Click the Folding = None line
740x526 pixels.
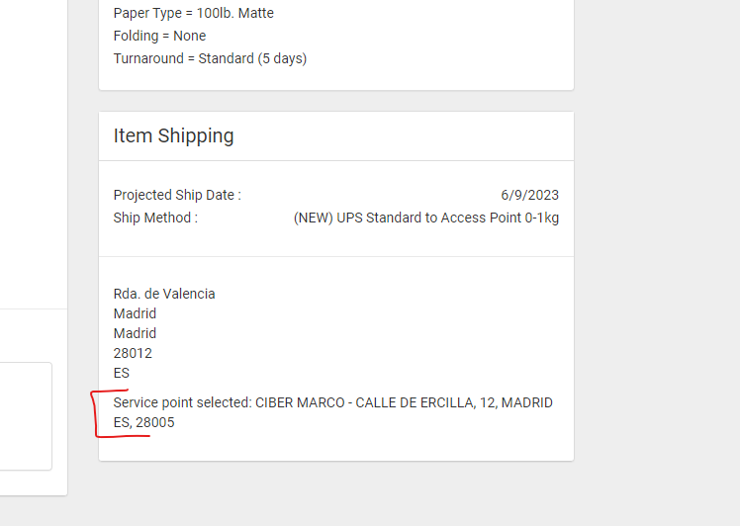pyautogui.click(x=159, y=36)
